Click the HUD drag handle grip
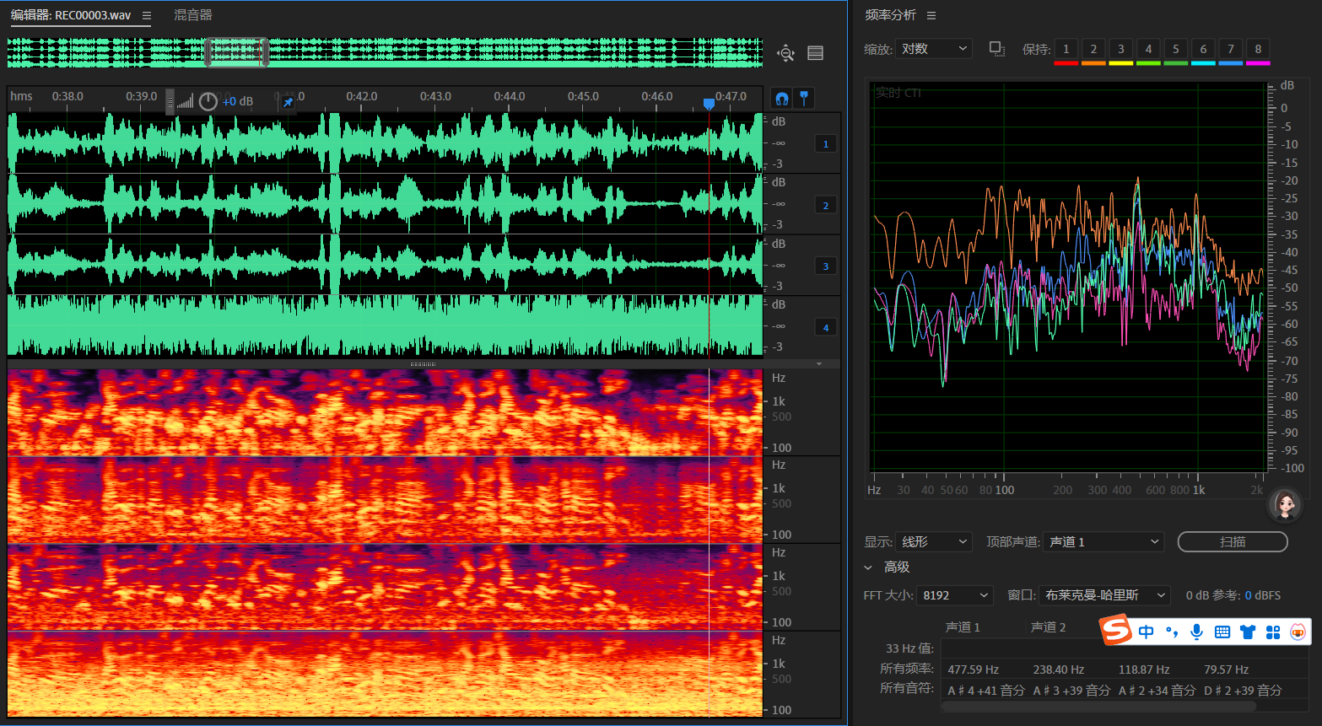1322x726 pixels. tap(170, 101)
